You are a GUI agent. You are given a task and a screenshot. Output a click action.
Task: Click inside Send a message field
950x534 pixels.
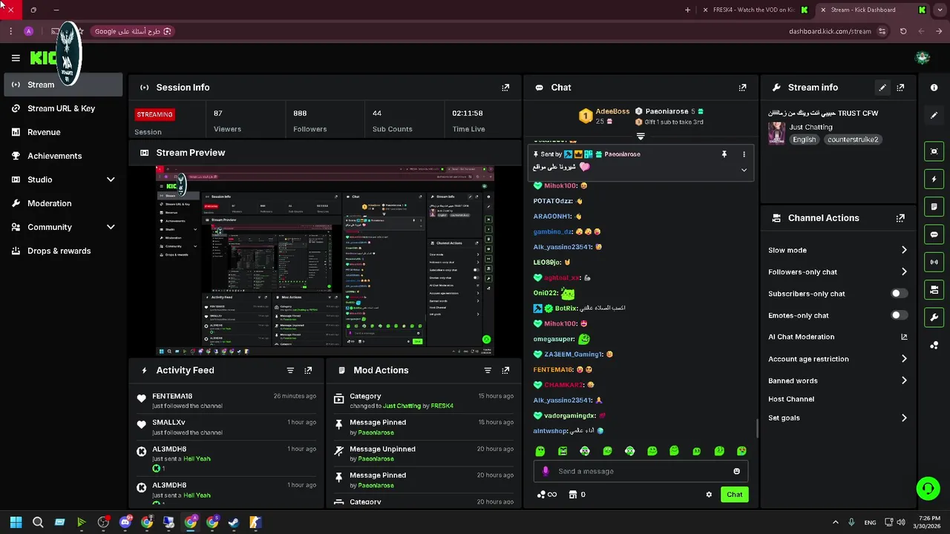pyautogui.click(x=642, y=471)
